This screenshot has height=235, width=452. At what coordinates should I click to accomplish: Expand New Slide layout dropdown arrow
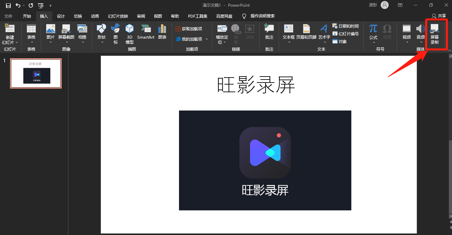coord(16,43)
